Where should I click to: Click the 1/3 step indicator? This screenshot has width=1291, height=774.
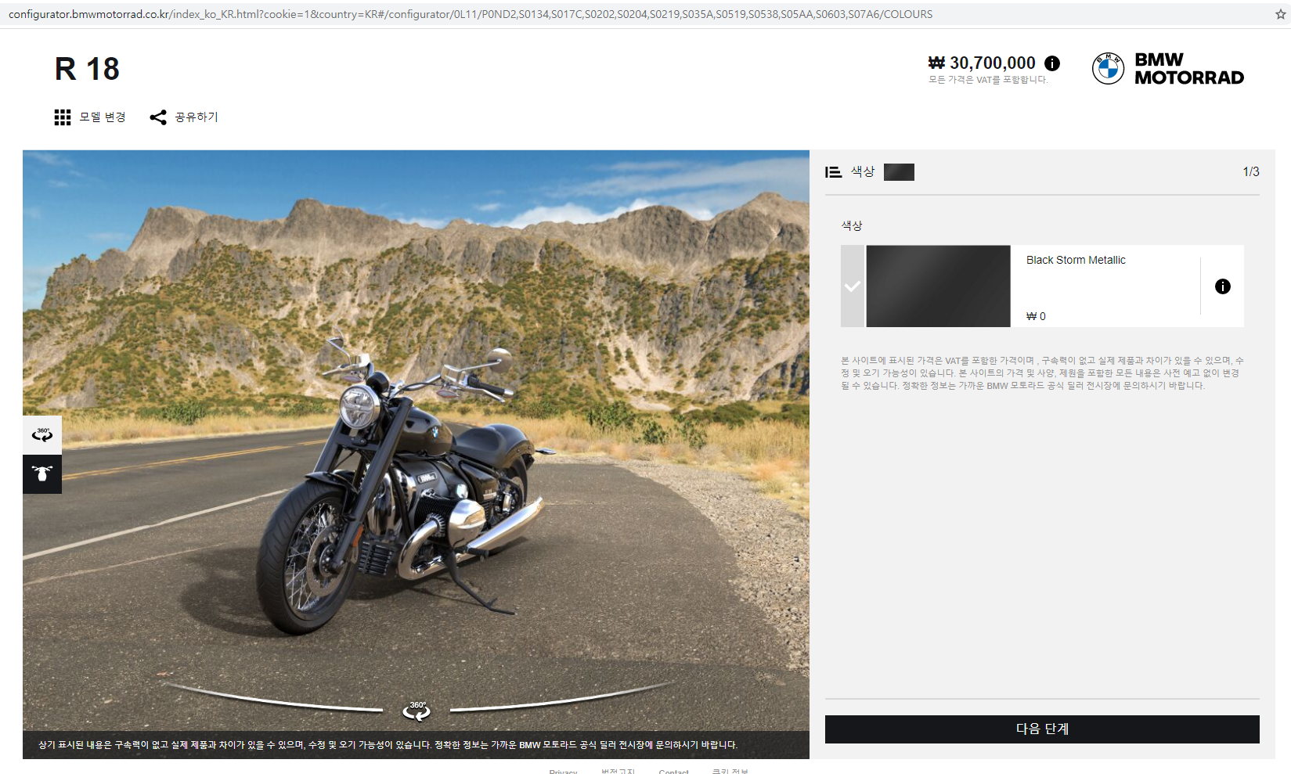point(1251,172)
